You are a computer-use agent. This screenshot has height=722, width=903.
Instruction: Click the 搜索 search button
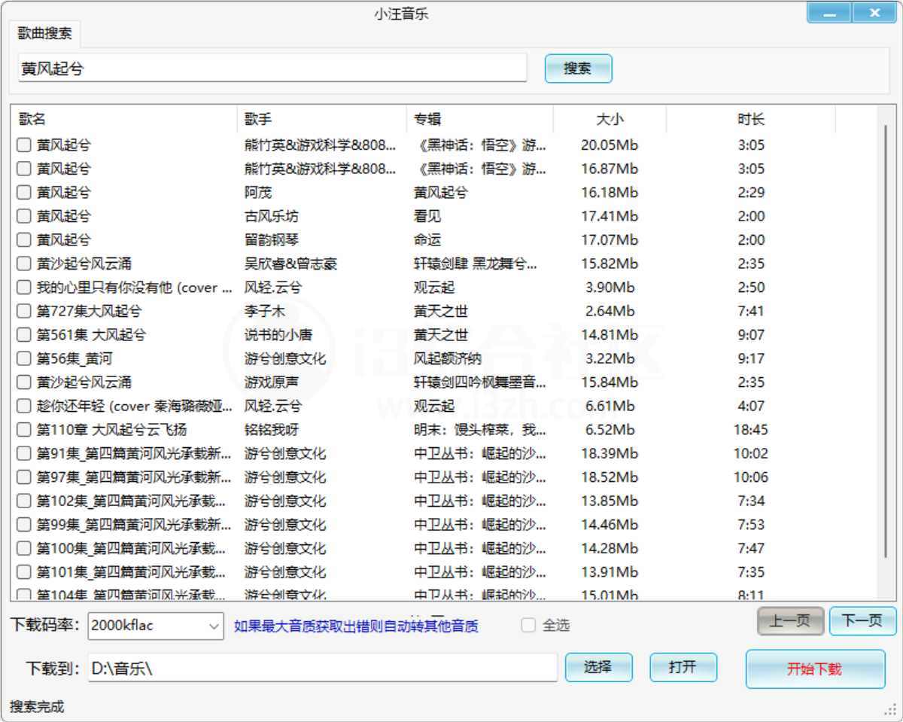coord(578,69)
